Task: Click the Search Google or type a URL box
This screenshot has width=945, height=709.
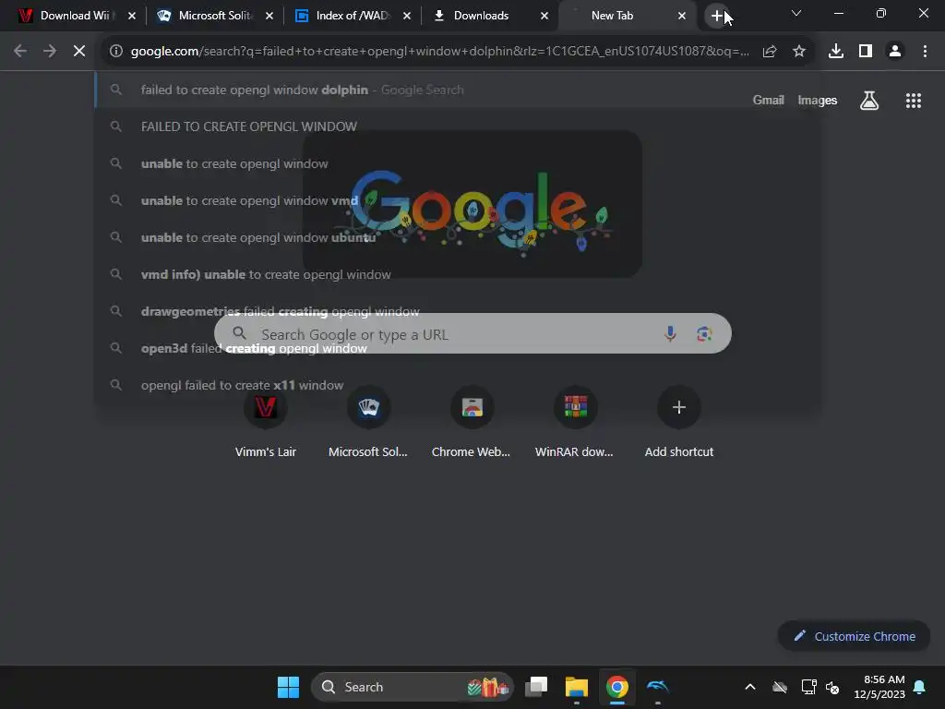Action: pyautogui.click(x=472, y=333)
